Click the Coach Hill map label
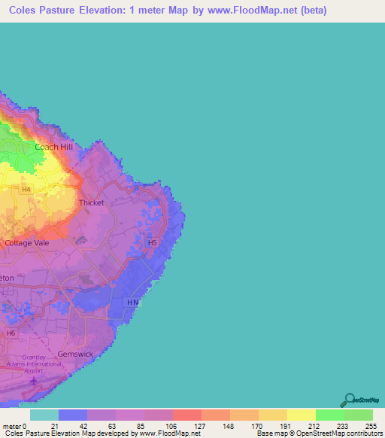This screenshot has width=385, height=438. tap(53, 147)
